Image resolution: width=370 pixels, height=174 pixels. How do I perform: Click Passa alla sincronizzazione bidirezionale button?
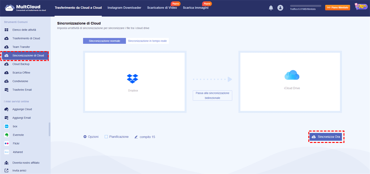(x=212, y=95)
